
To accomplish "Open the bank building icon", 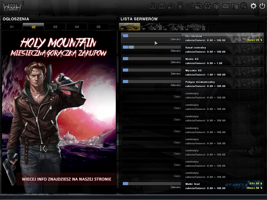I will [162, 6].
